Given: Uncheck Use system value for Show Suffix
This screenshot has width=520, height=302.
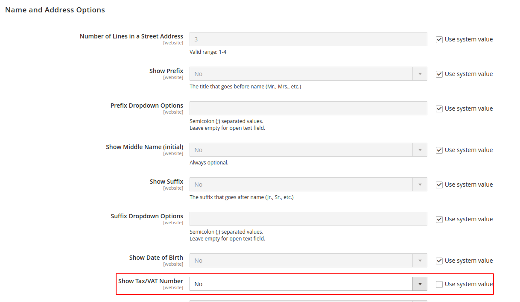Looking at the screenshot, I should [x=439, y=184].
